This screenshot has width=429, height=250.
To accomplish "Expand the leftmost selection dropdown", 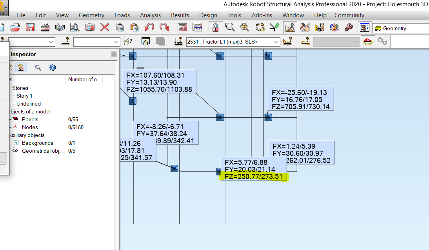I will pos(51,42).
